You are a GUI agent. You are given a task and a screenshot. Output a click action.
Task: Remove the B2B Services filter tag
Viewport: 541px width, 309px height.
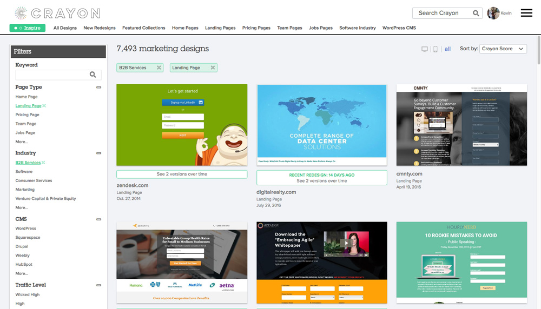coord(159,68)
